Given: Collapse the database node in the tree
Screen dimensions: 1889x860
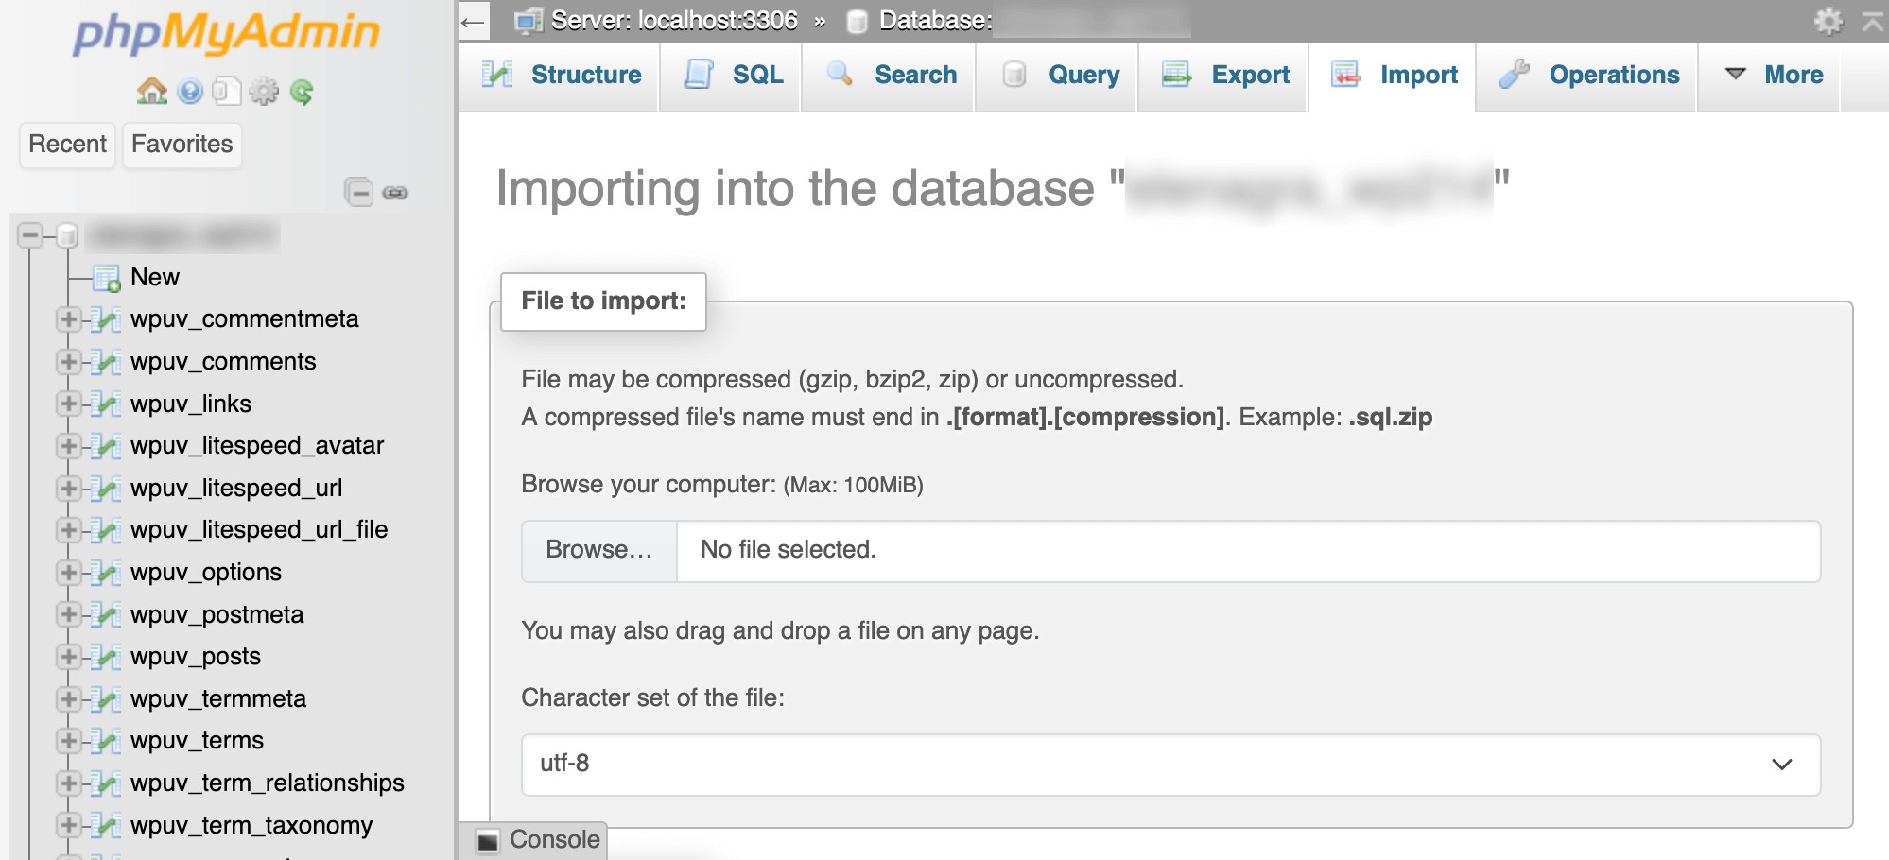Looking at the screenshot, I should tap(30, 234).
